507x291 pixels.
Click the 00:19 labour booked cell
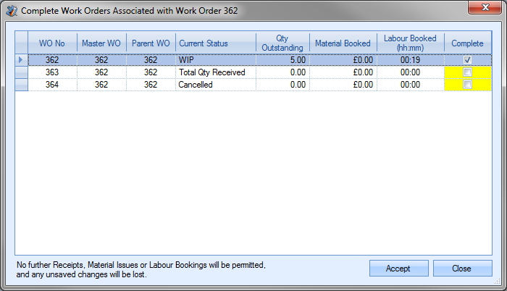pos(411,60)
